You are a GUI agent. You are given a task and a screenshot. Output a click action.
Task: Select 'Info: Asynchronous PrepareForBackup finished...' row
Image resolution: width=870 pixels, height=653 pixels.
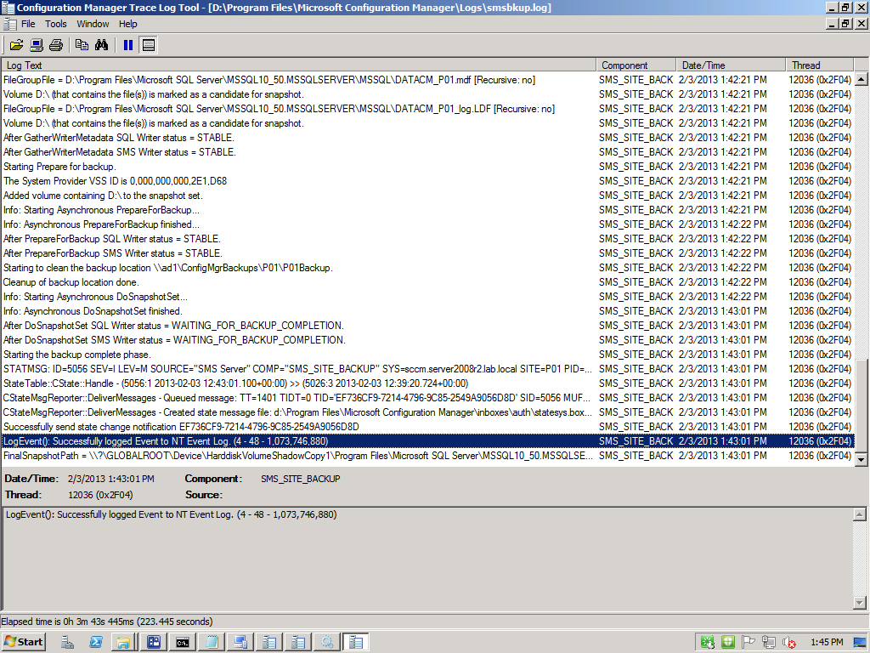427,224
